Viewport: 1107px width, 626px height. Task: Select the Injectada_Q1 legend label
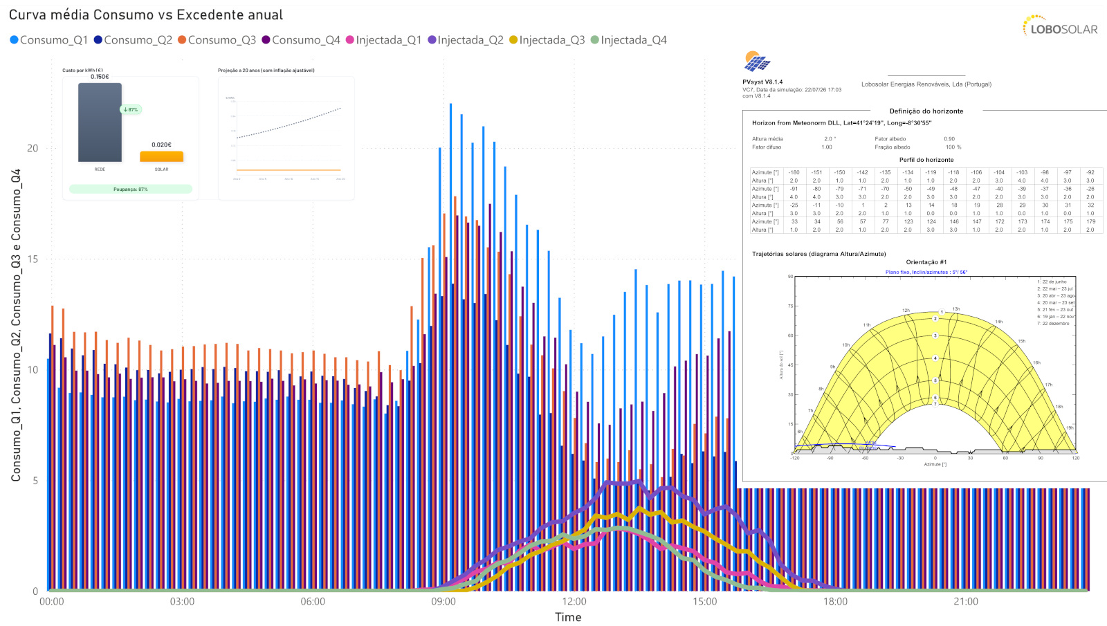click(x=388, y=40)
